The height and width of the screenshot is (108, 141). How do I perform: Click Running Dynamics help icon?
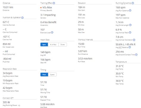point(133,3)
